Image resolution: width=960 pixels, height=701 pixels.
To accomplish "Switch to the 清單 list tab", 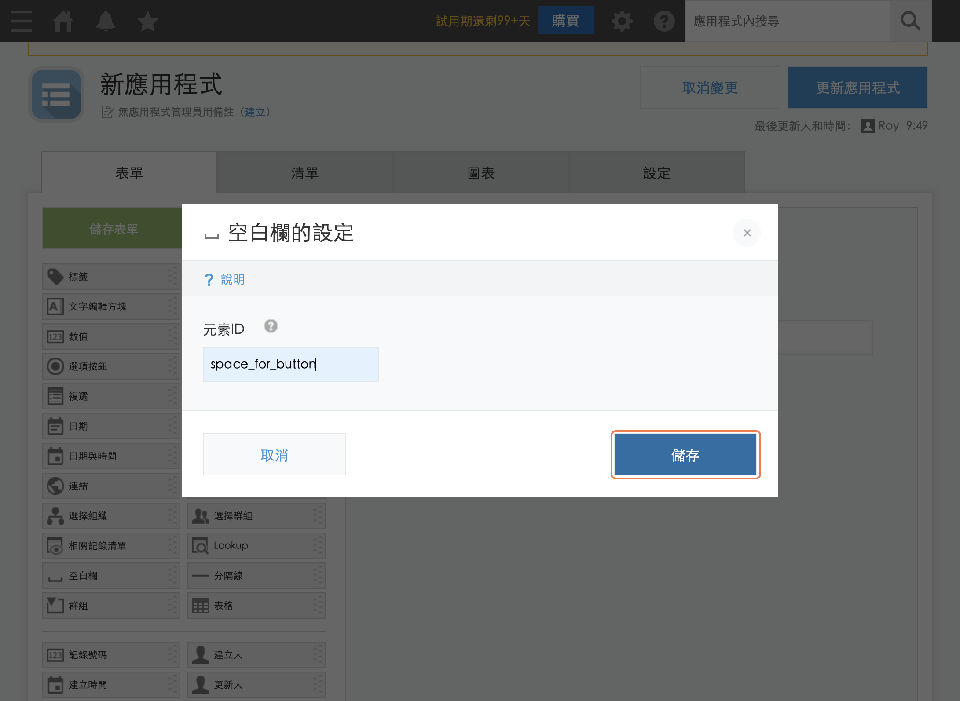I will [x=305, y=173].
